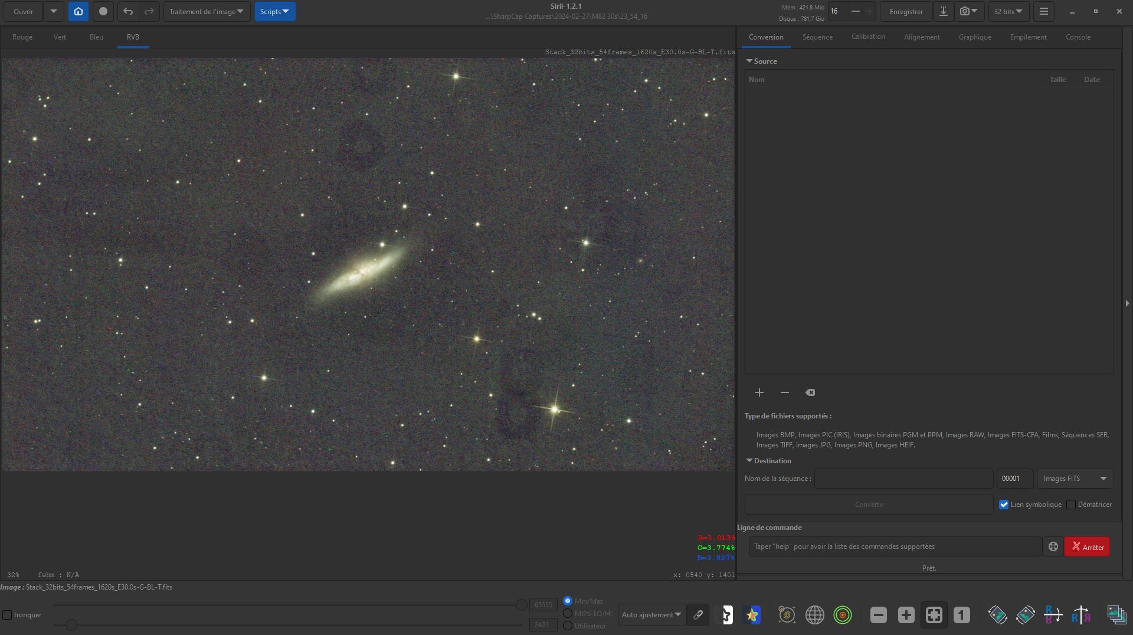
Task: Click the galaxy annotation icon
Action: 787,615
